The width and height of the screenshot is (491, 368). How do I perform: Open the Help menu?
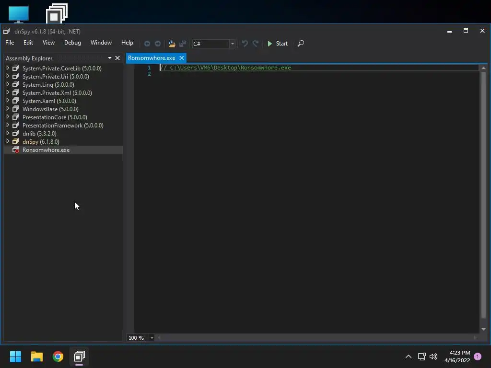pyautogui.click(x=127, y=43)
